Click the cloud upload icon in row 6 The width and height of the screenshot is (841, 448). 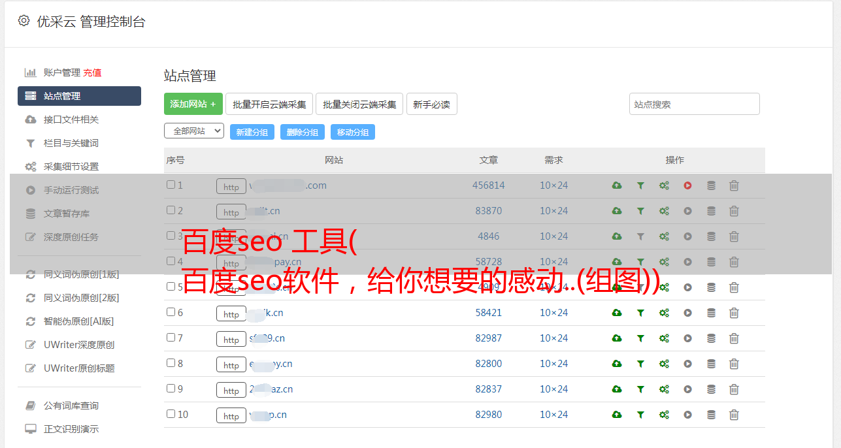tap(617, 313)
